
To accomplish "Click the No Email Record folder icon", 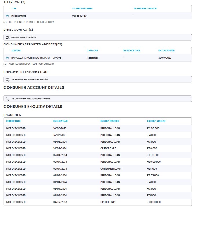I will coord(8,37).
